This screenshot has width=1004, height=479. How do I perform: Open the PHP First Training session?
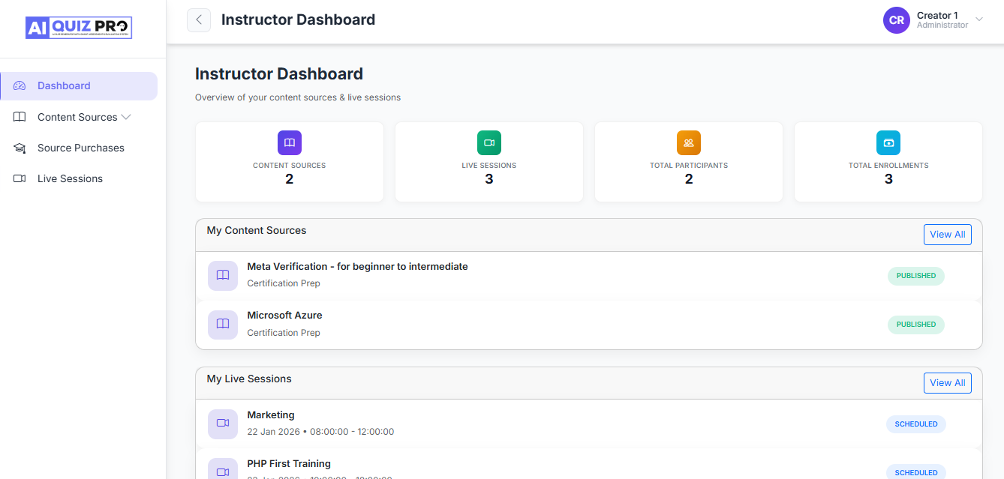point(289,464)
